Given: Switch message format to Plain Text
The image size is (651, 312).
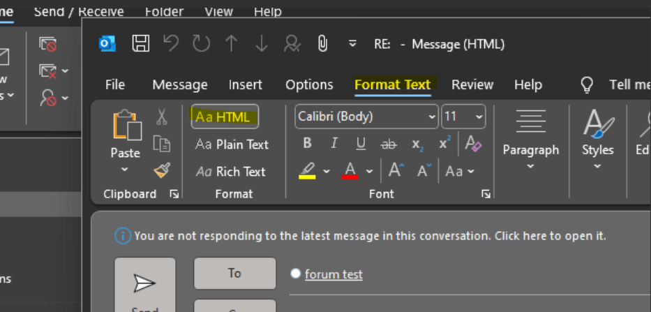Looking at the screenshot, I should coord(232,144).
